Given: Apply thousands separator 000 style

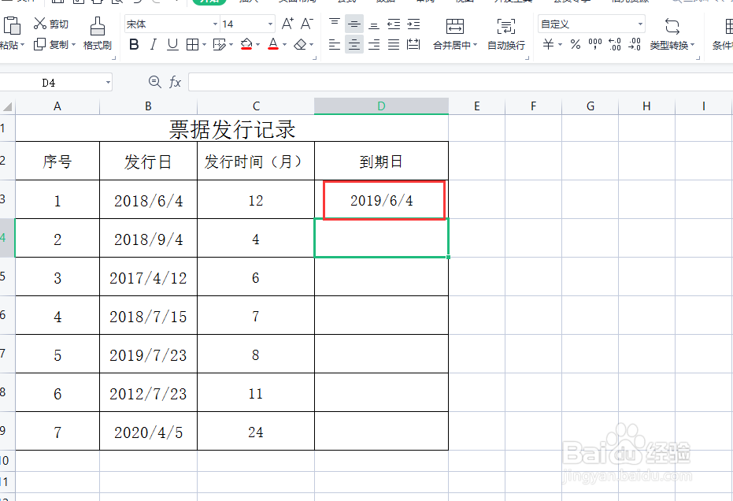Looking at the screenshot, I should pyautogui.click(x=595, y=44).
